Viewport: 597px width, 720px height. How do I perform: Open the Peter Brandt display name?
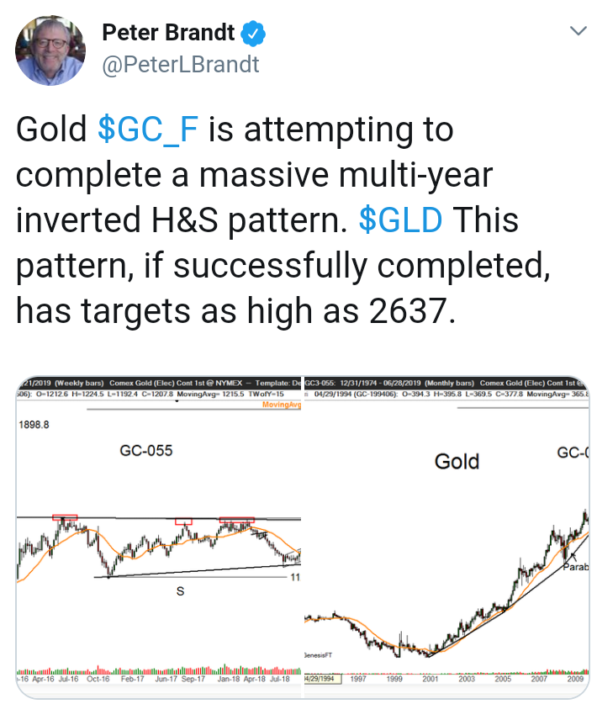168,33
